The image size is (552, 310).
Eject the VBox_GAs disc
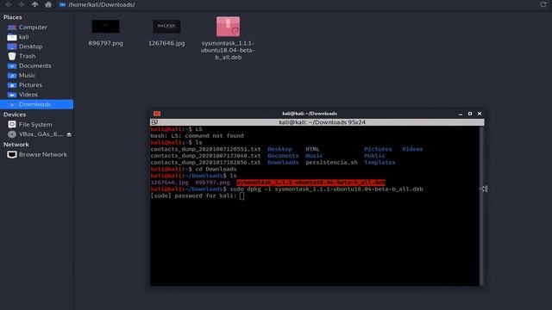[69, 134]
